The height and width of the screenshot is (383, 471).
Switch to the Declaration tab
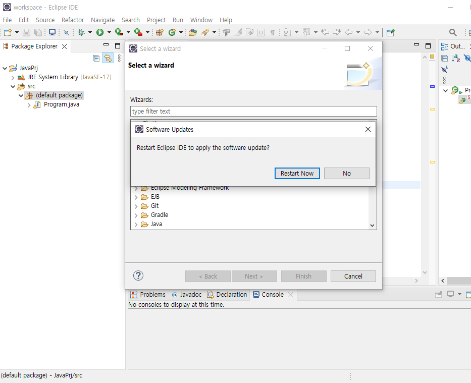pos(227,295)
